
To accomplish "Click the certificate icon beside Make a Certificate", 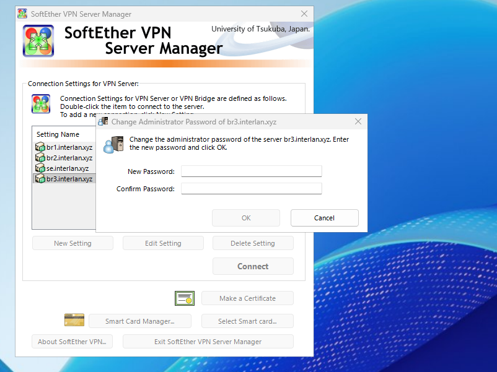I will click(x=185, y=298).
